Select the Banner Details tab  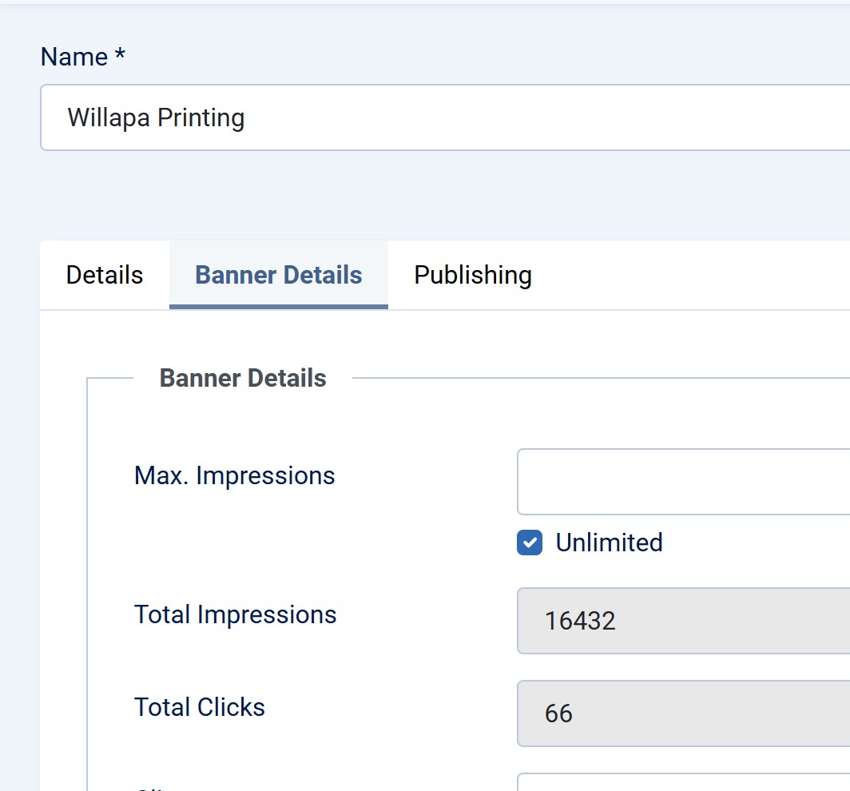pos(278,275)
